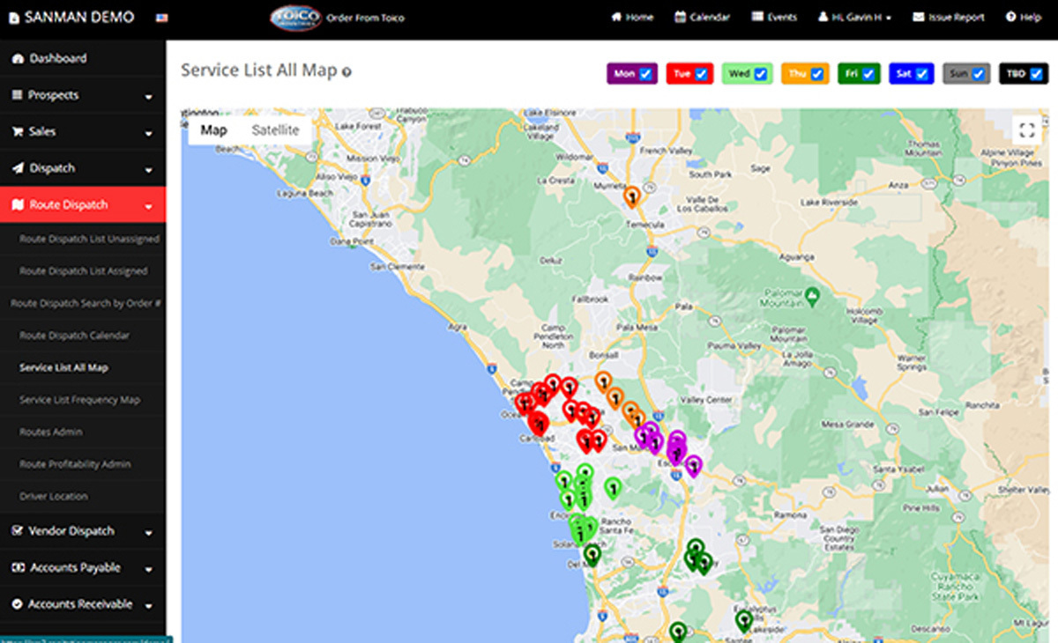This screenshot has width=1058, height=643.
Task: Expand the Prospects sidebar menu
Action: [83, 95]
